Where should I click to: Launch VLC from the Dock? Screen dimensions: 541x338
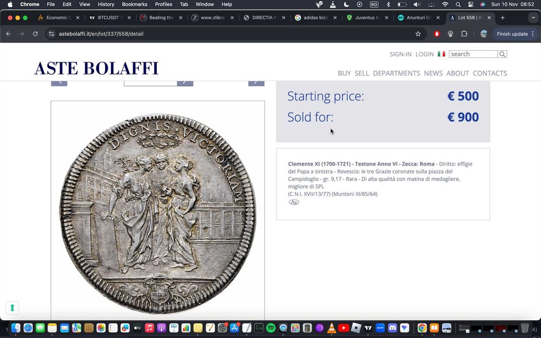pos(332,328)
